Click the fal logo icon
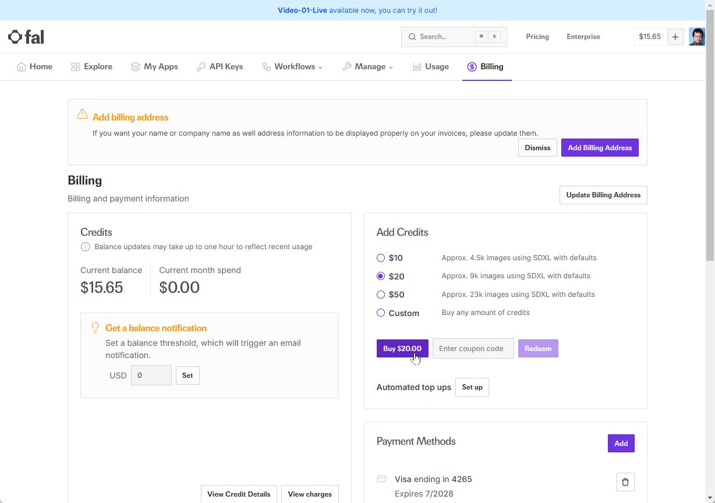 pyautogui.click(x=15, y=37)
